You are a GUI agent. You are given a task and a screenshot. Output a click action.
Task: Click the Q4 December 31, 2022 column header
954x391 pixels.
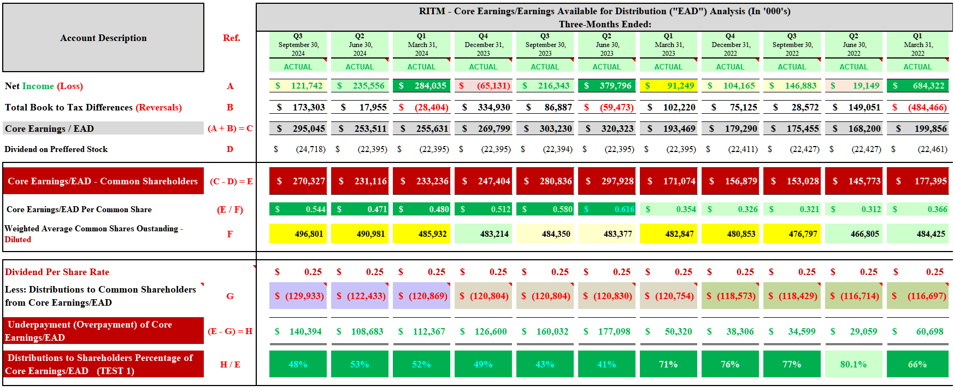730,45
